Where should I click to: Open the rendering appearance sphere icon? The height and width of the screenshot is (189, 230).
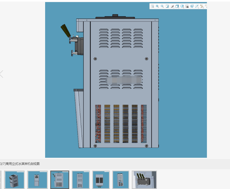172,6
